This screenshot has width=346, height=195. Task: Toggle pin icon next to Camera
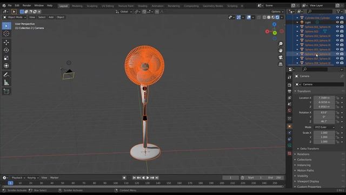[x=342, y=76]
